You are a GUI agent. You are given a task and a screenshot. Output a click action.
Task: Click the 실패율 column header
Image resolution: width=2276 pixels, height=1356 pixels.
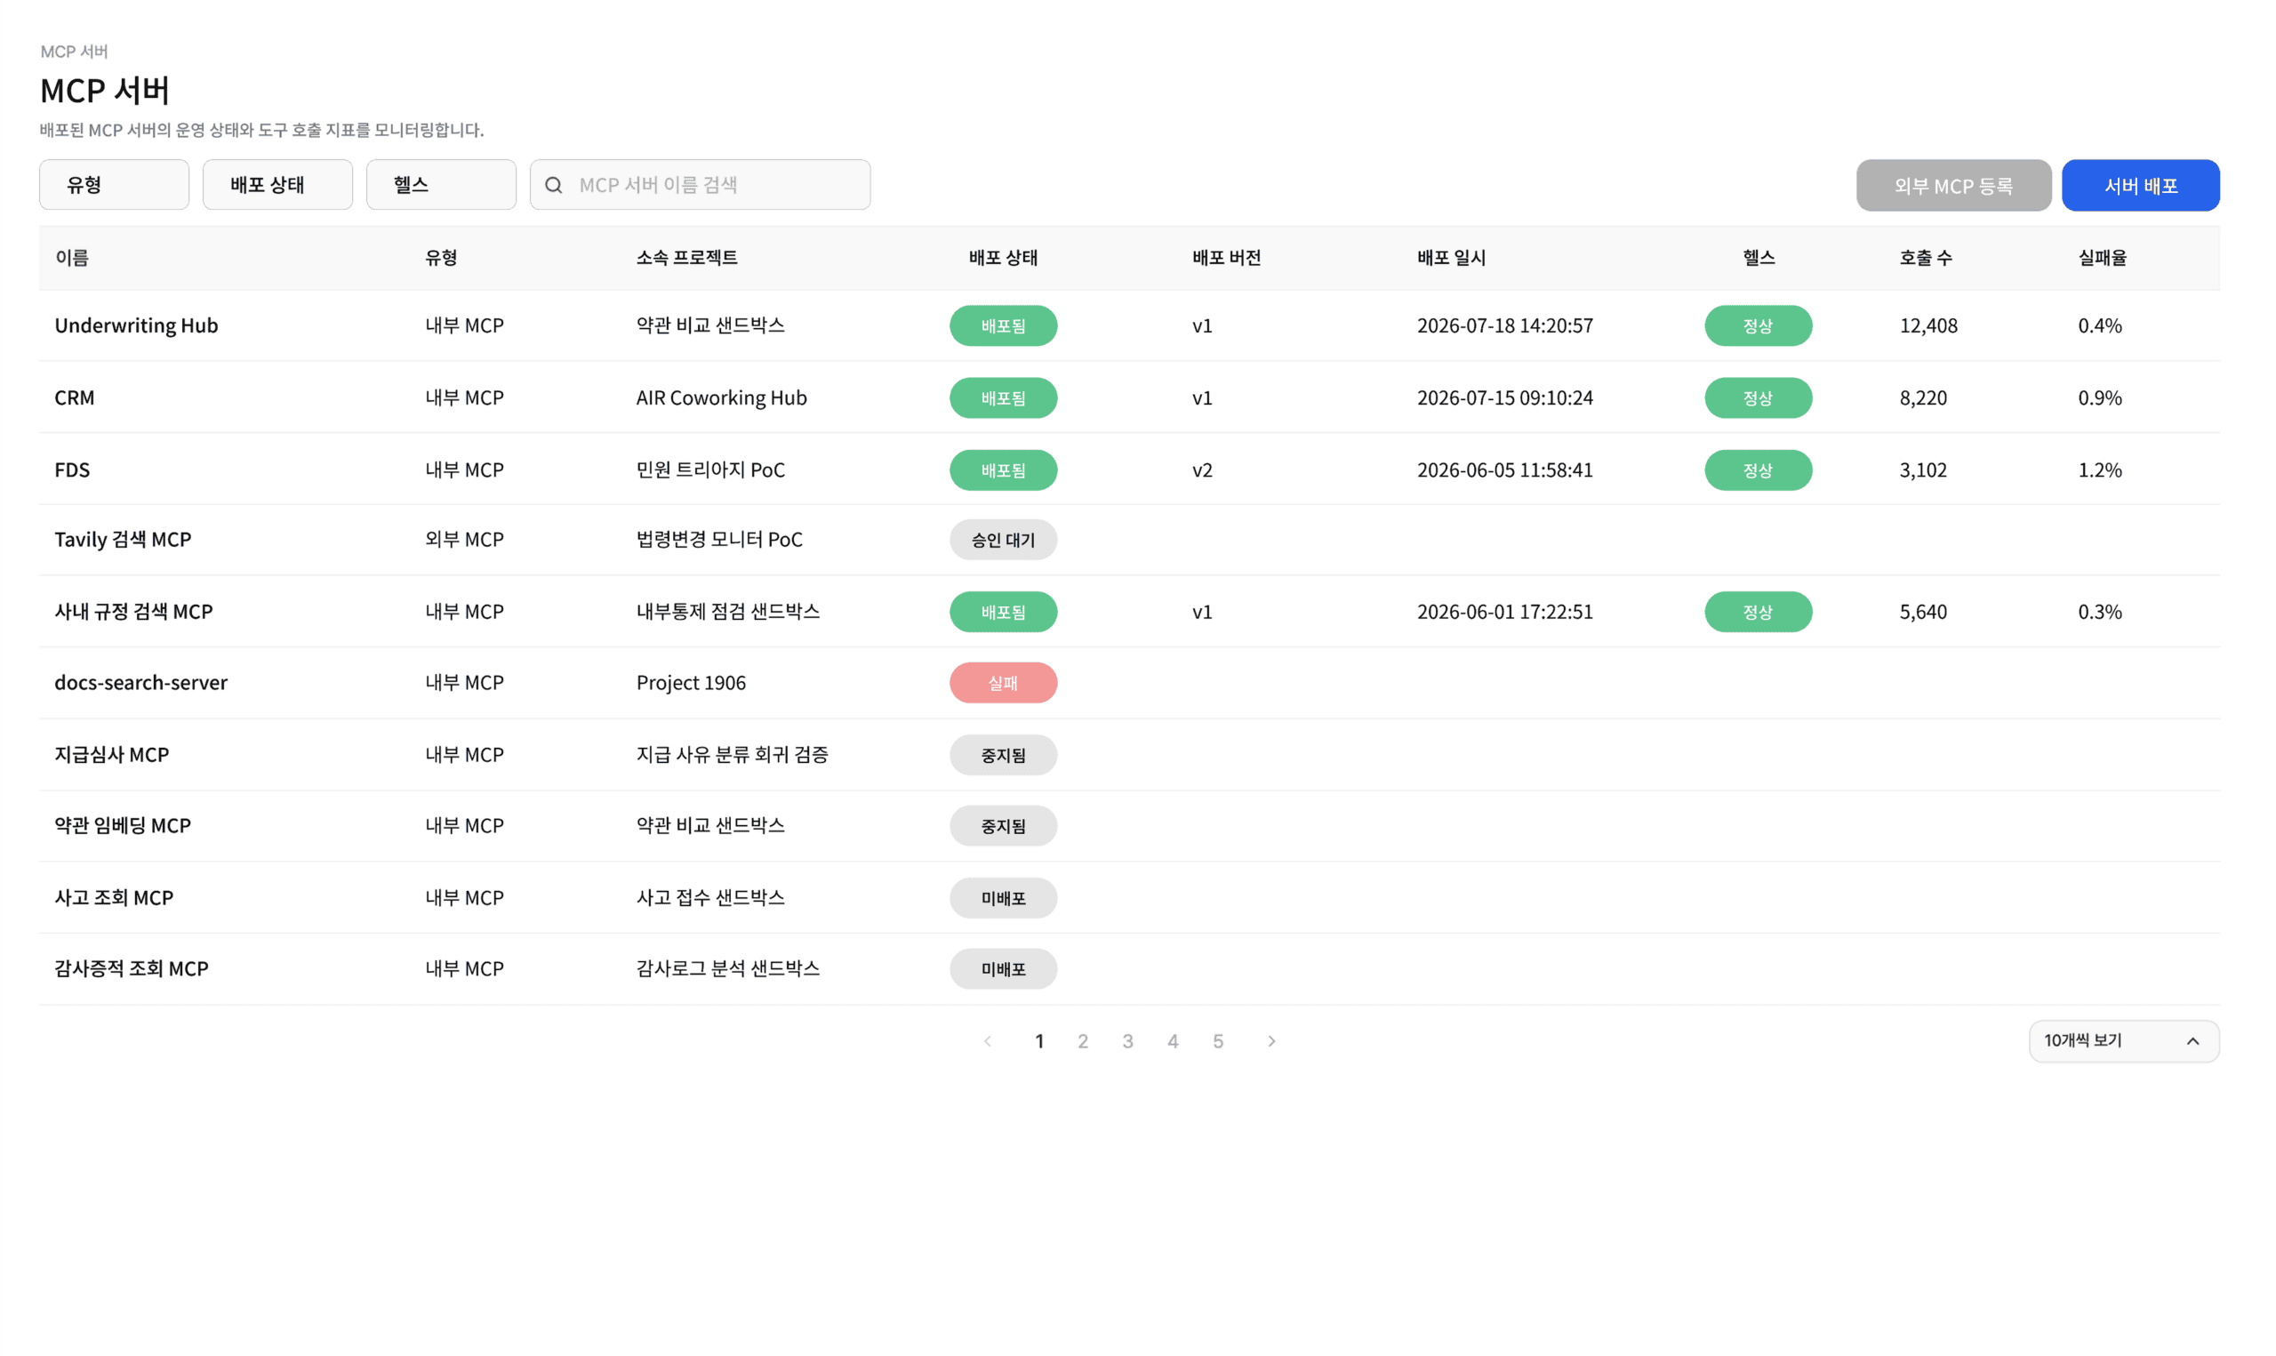click(x=2103, y=258)
